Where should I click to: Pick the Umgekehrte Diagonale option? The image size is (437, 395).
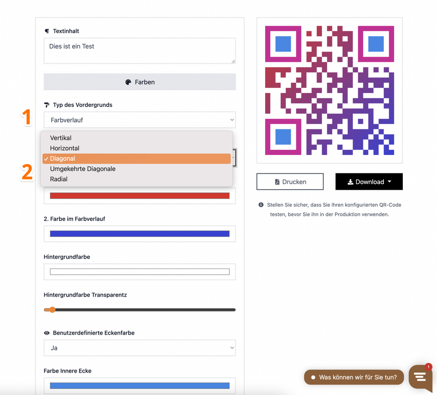(x=83, y=169)
